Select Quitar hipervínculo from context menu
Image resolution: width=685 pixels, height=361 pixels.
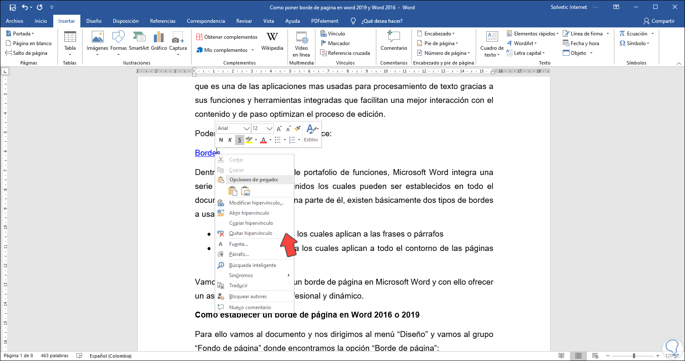255,233
